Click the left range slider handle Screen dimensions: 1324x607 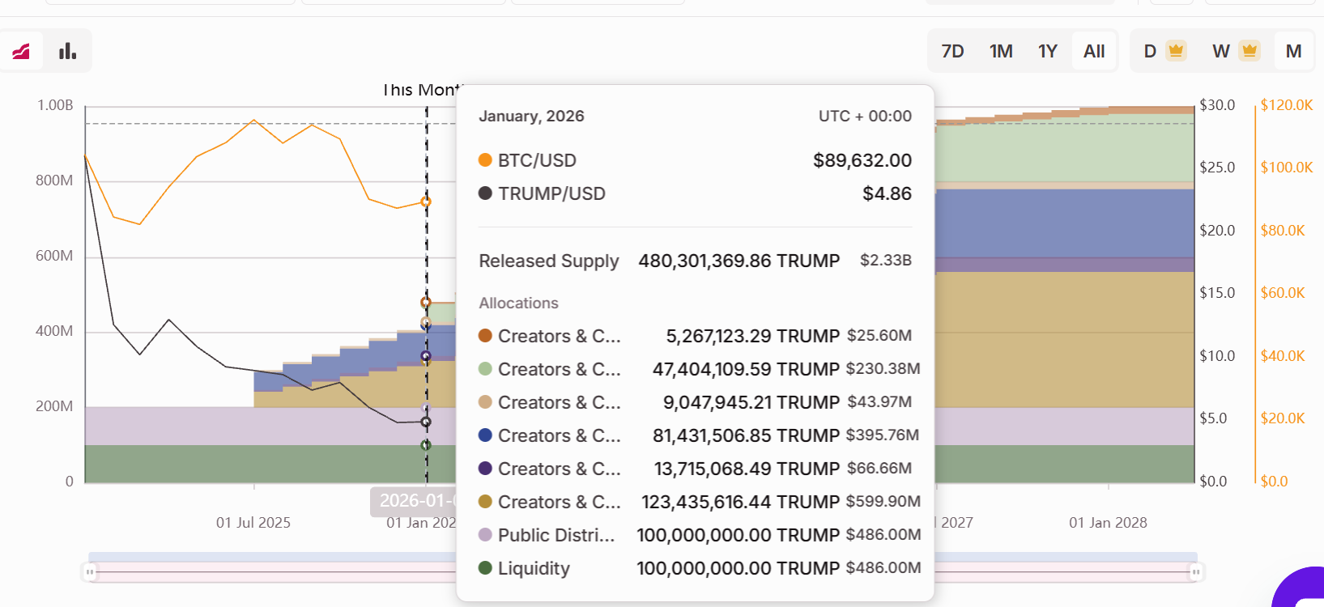point(90,572)
